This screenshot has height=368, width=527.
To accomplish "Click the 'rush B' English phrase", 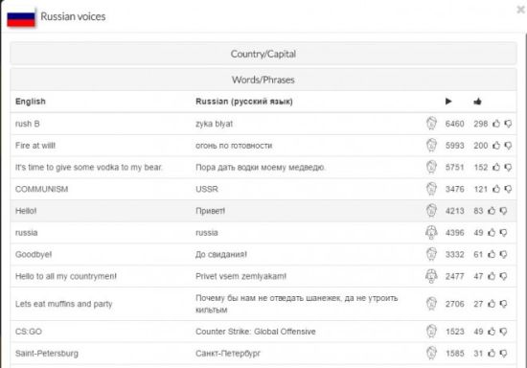I will click(x=28, y=124).
